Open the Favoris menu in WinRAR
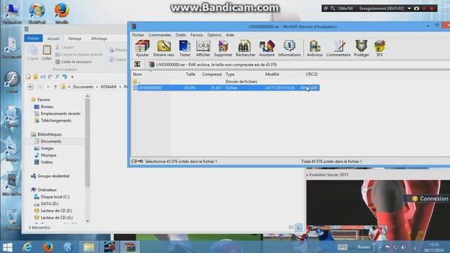This screenshot has width=450, height=253. click(x=197, y=35)
